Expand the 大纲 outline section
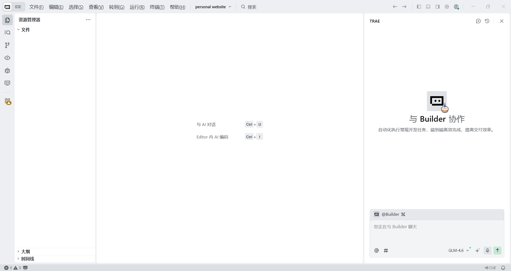Viewport: 511px width, 271px height. tap(26, 252)
